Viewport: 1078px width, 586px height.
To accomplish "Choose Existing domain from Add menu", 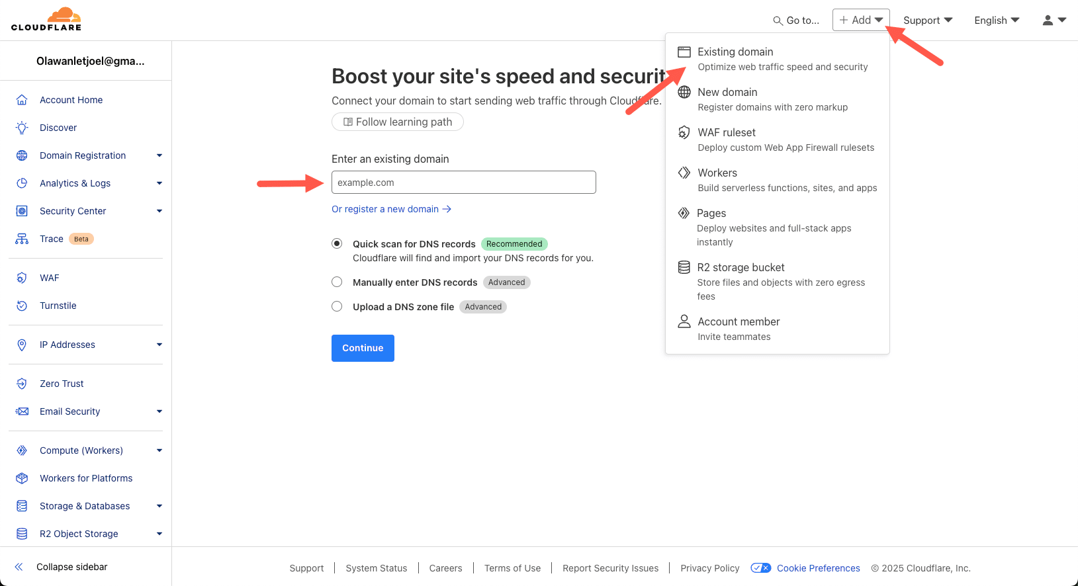I will 735,52.
